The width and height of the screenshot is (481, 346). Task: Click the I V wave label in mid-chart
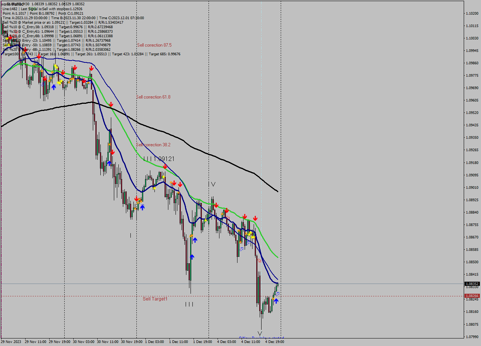(x=212, y=184)
